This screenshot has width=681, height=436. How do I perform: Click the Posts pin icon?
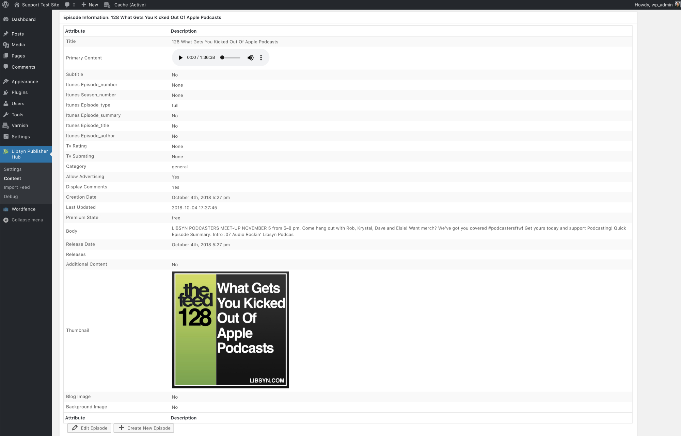pos(6,34)
